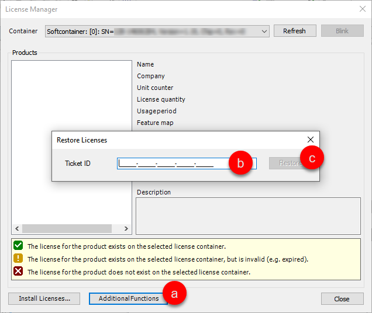Click the yellow warning invalid-license icon
The width and height of the screenshot is (372, 313).
pos(18,259)
